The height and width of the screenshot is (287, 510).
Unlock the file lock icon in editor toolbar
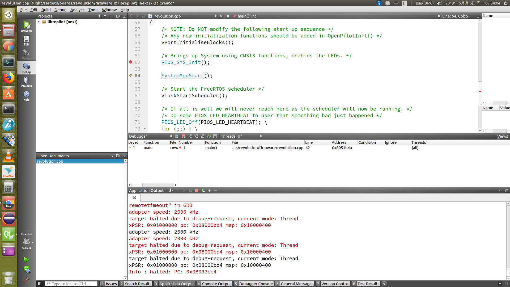point(144,16)
